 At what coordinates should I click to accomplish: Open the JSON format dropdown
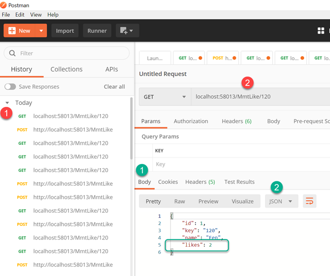(x=281, y=201)
